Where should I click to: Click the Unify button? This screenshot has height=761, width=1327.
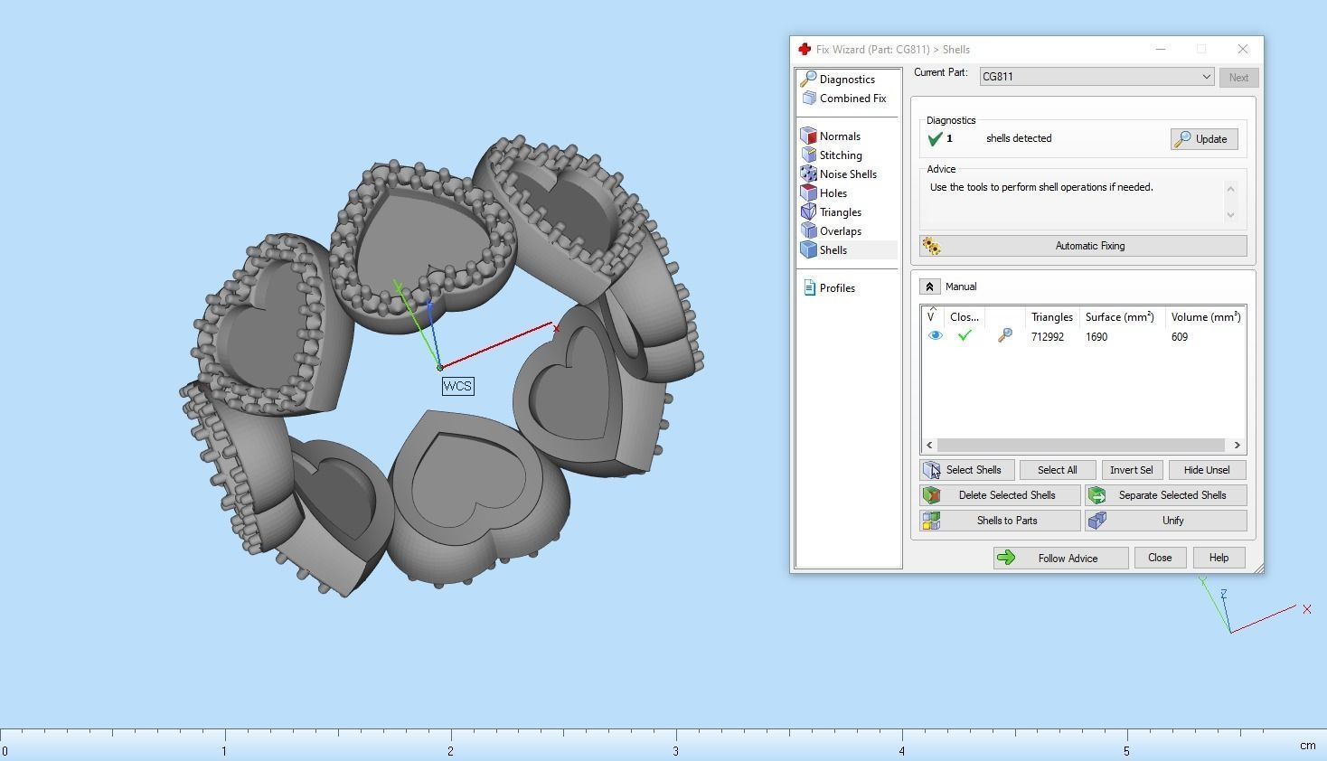click(1166, 521)
